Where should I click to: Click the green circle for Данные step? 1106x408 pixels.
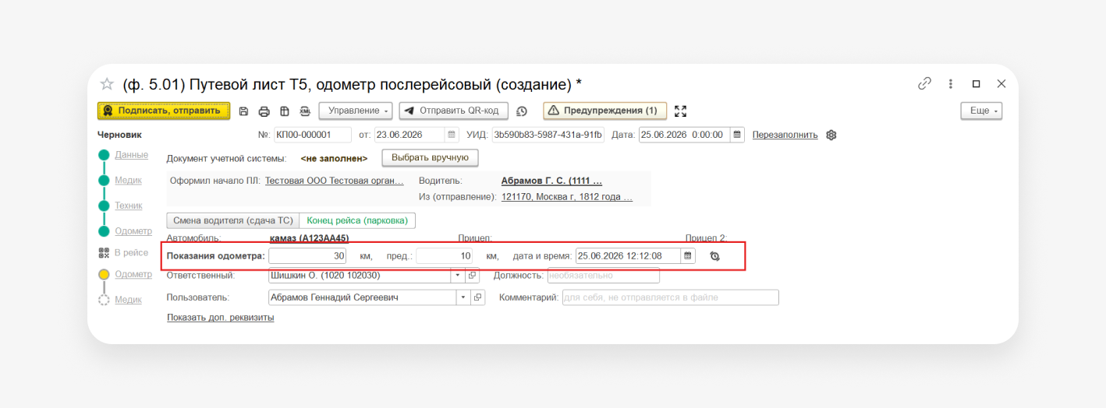[104, 155]
